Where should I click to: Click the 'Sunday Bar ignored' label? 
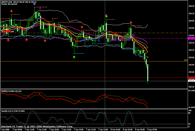[x=9, y=4]
